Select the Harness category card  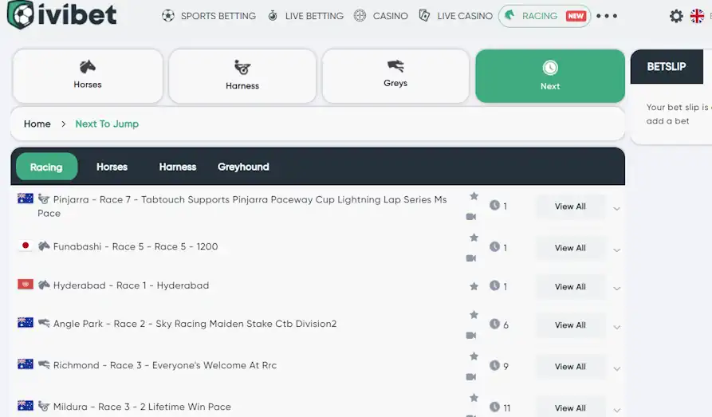[x=242, y=76]
